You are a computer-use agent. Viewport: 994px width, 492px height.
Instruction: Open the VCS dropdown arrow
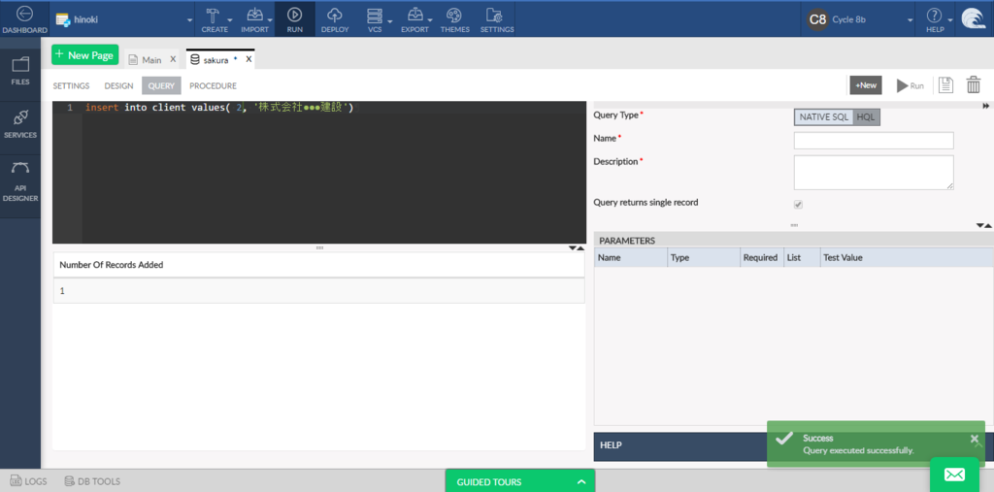(x=390, y=21)
